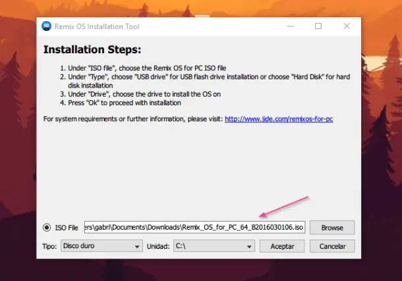The width and height of the screenshot is (402, 281).
Task: Maximize the Remix OS Installation Tool window
Action: coord(318,26)
